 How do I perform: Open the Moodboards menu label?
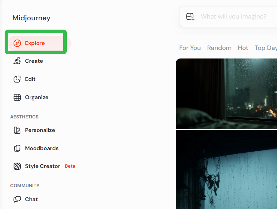pos(42,148)
